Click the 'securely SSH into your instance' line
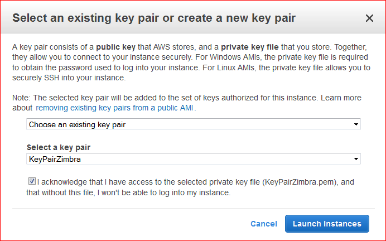This screenshot has width=386, height=241. 69,78
